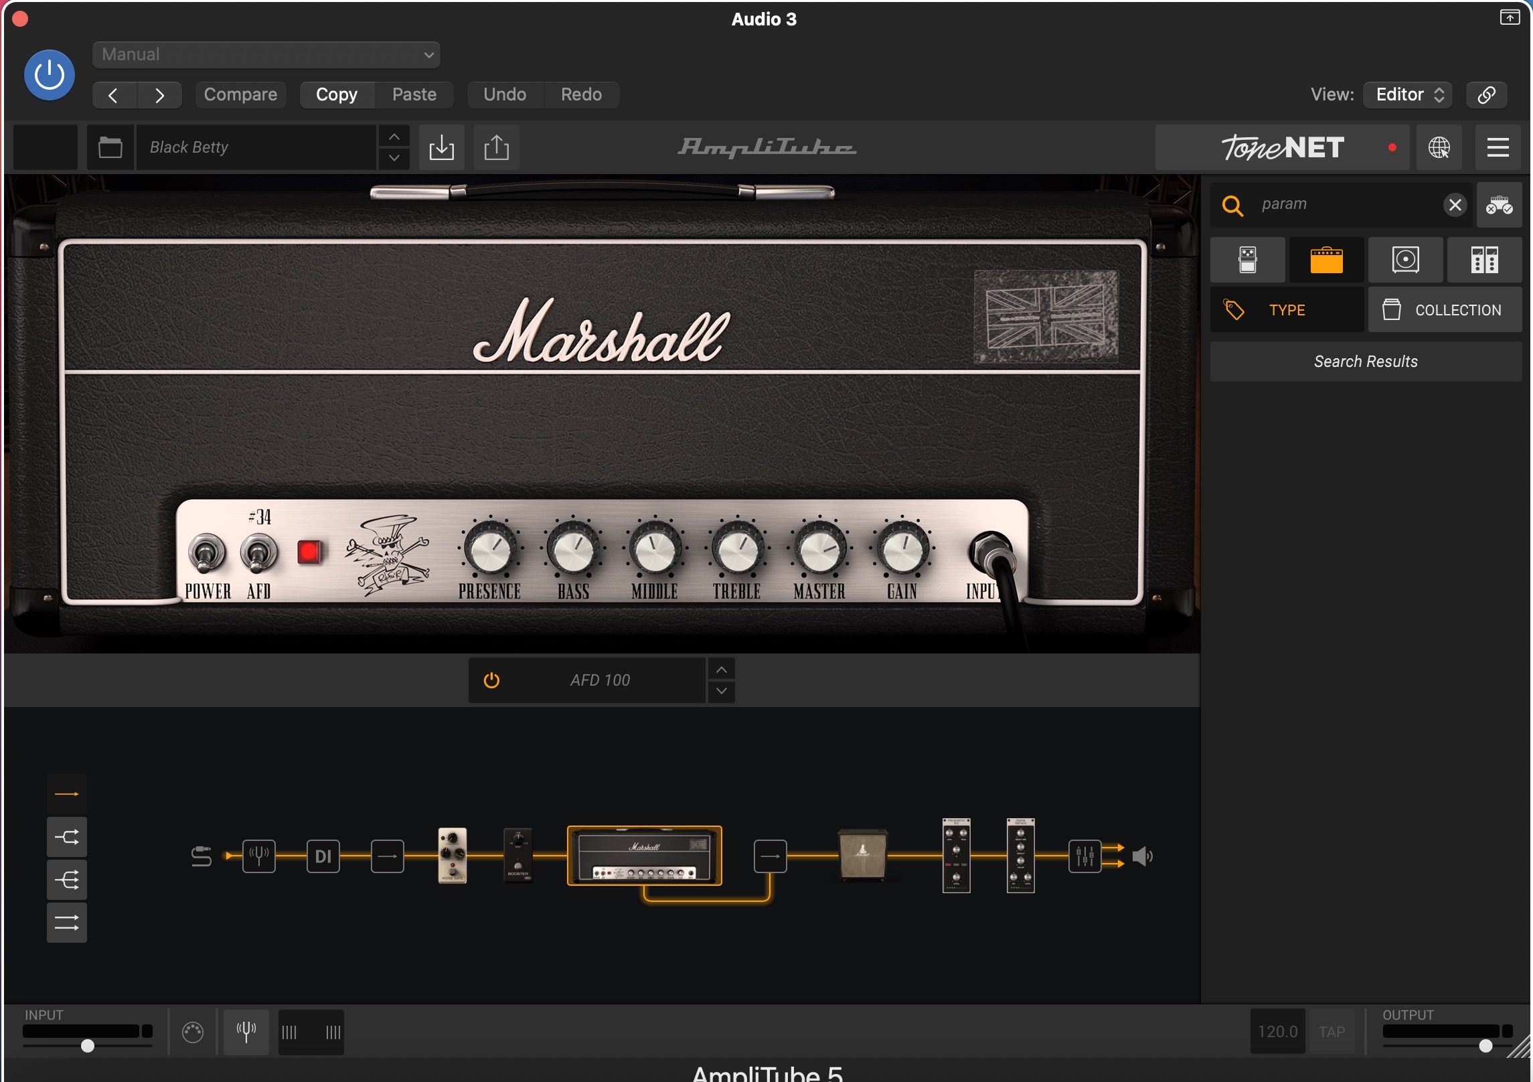
Task: Select next amp model down chevron
Action: [722, 692]
